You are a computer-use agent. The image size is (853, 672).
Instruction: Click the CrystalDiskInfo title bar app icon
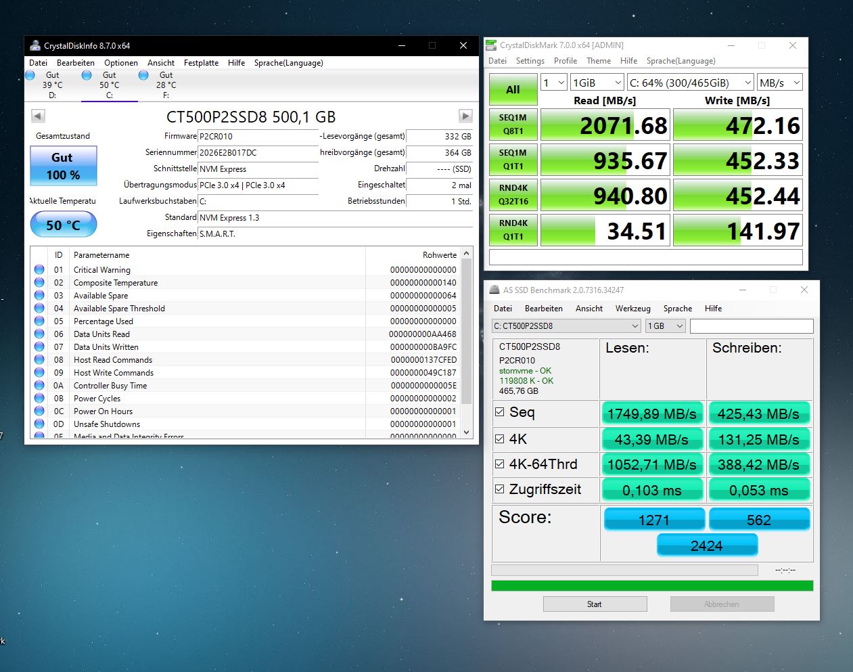tap(35, 45)
